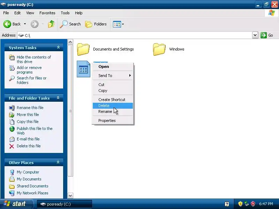The width and height of the screenshot is (279, 209).
Task: Click the E-mail this file envelope icon
Action: pyautogui.click(x=12, y=139)
